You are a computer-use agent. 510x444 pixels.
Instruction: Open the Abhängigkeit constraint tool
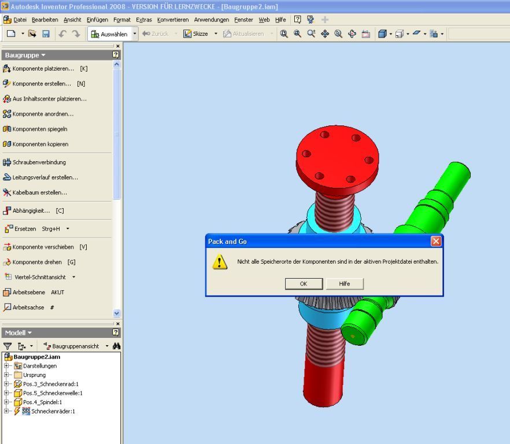coord(33,211)
